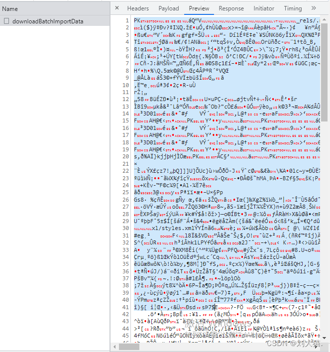Click the first line starting with PK
330x352 pixels.
coord(227,20)
